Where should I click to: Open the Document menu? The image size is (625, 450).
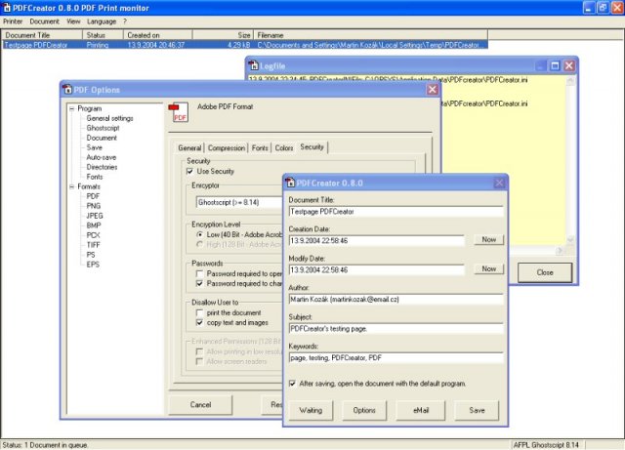click(x=44, y=21)
